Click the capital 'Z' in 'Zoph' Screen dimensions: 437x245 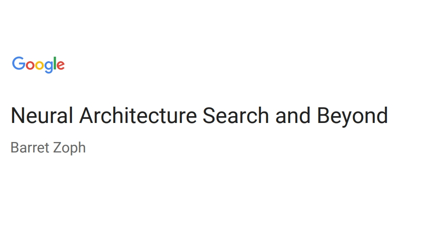click(57, 147)
